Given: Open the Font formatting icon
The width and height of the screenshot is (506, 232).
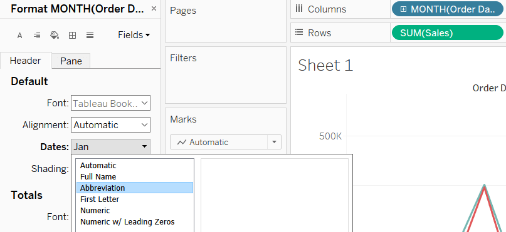Looking at the screenshot, I should pyautogui.click(x=19, y=36).
